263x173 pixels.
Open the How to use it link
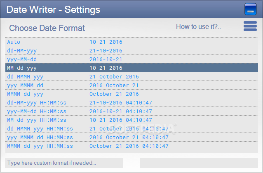(x=198, y=26)
